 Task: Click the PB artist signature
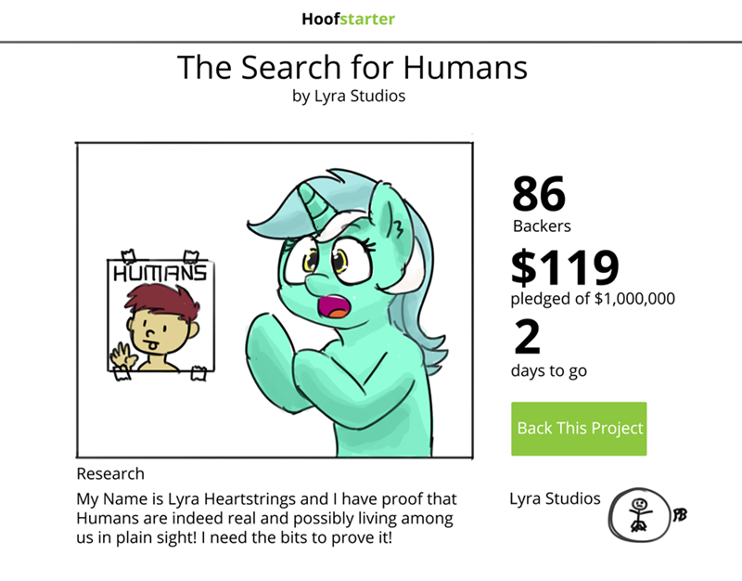point(681,513)
